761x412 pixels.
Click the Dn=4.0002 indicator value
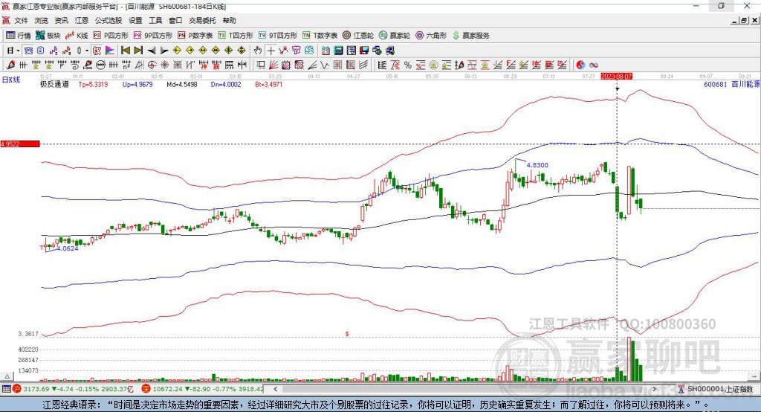tap(226, 84)
